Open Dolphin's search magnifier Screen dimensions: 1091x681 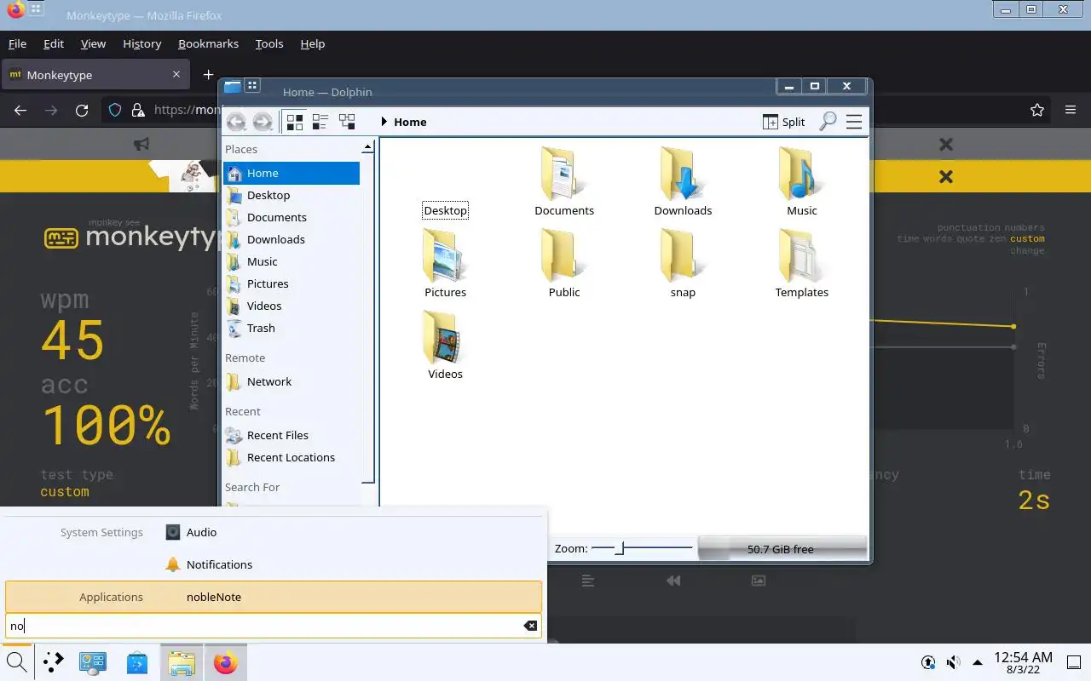(827, 122)
